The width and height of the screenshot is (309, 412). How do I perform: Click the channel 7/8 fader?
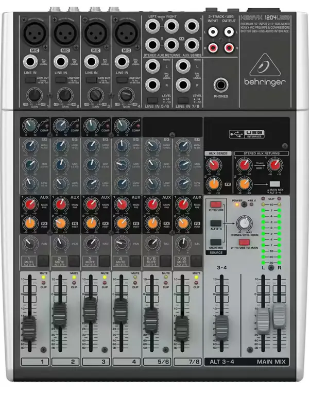(x=182, y=329)
